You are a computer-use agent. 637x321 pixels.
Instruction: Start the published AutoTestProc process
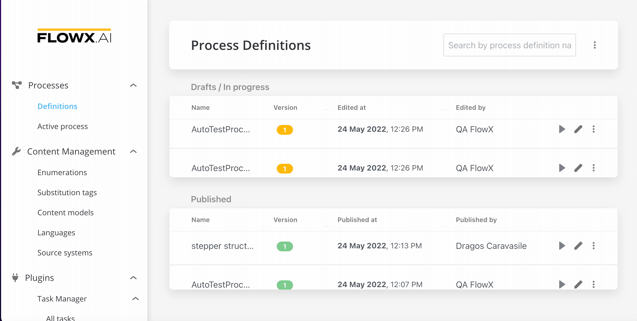pos(562,284)
